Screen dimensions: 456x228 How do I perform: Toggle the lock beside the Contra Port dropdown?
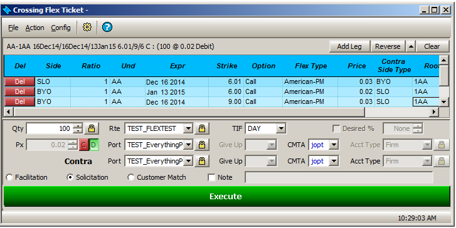[x=202, y=161]
